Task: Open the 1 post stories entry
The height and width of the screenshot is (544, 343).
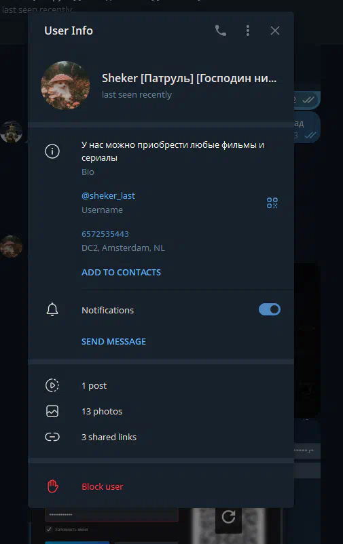Action: [161, 385]
